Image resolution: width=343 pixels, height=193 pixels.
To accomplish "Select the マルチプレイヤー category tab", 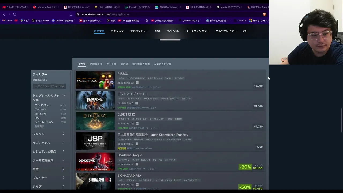I will pyautogui.click(x=226, y=31).
